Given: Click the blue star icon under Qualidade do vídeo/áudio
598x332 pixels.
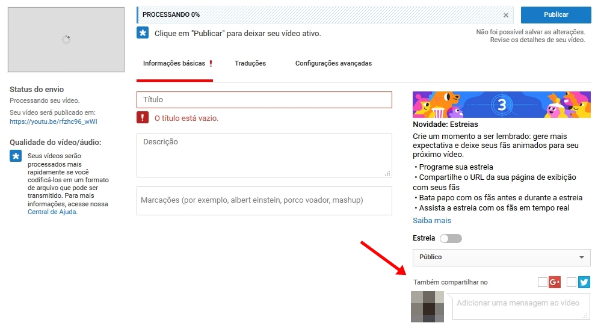Looking at the screenshot, I should (x=16, y=156).
